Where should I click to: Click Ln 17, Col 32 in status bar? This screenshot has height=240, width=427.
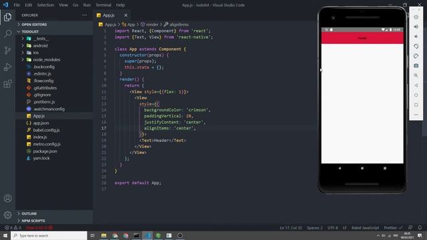tap(291, 227)
